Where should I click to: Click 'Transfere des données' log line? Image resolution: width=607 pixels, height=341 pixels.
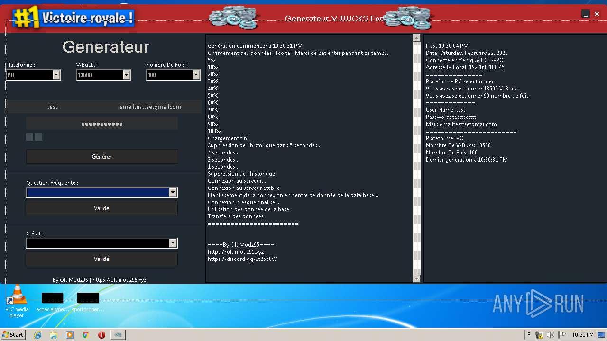pos(236,216)
